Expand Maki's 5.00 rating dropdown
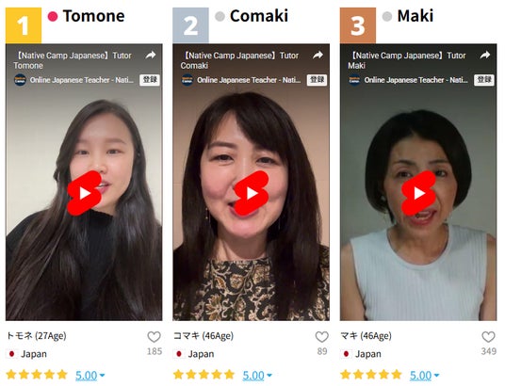This screenshot has height=386, width=505. point(424,375)
